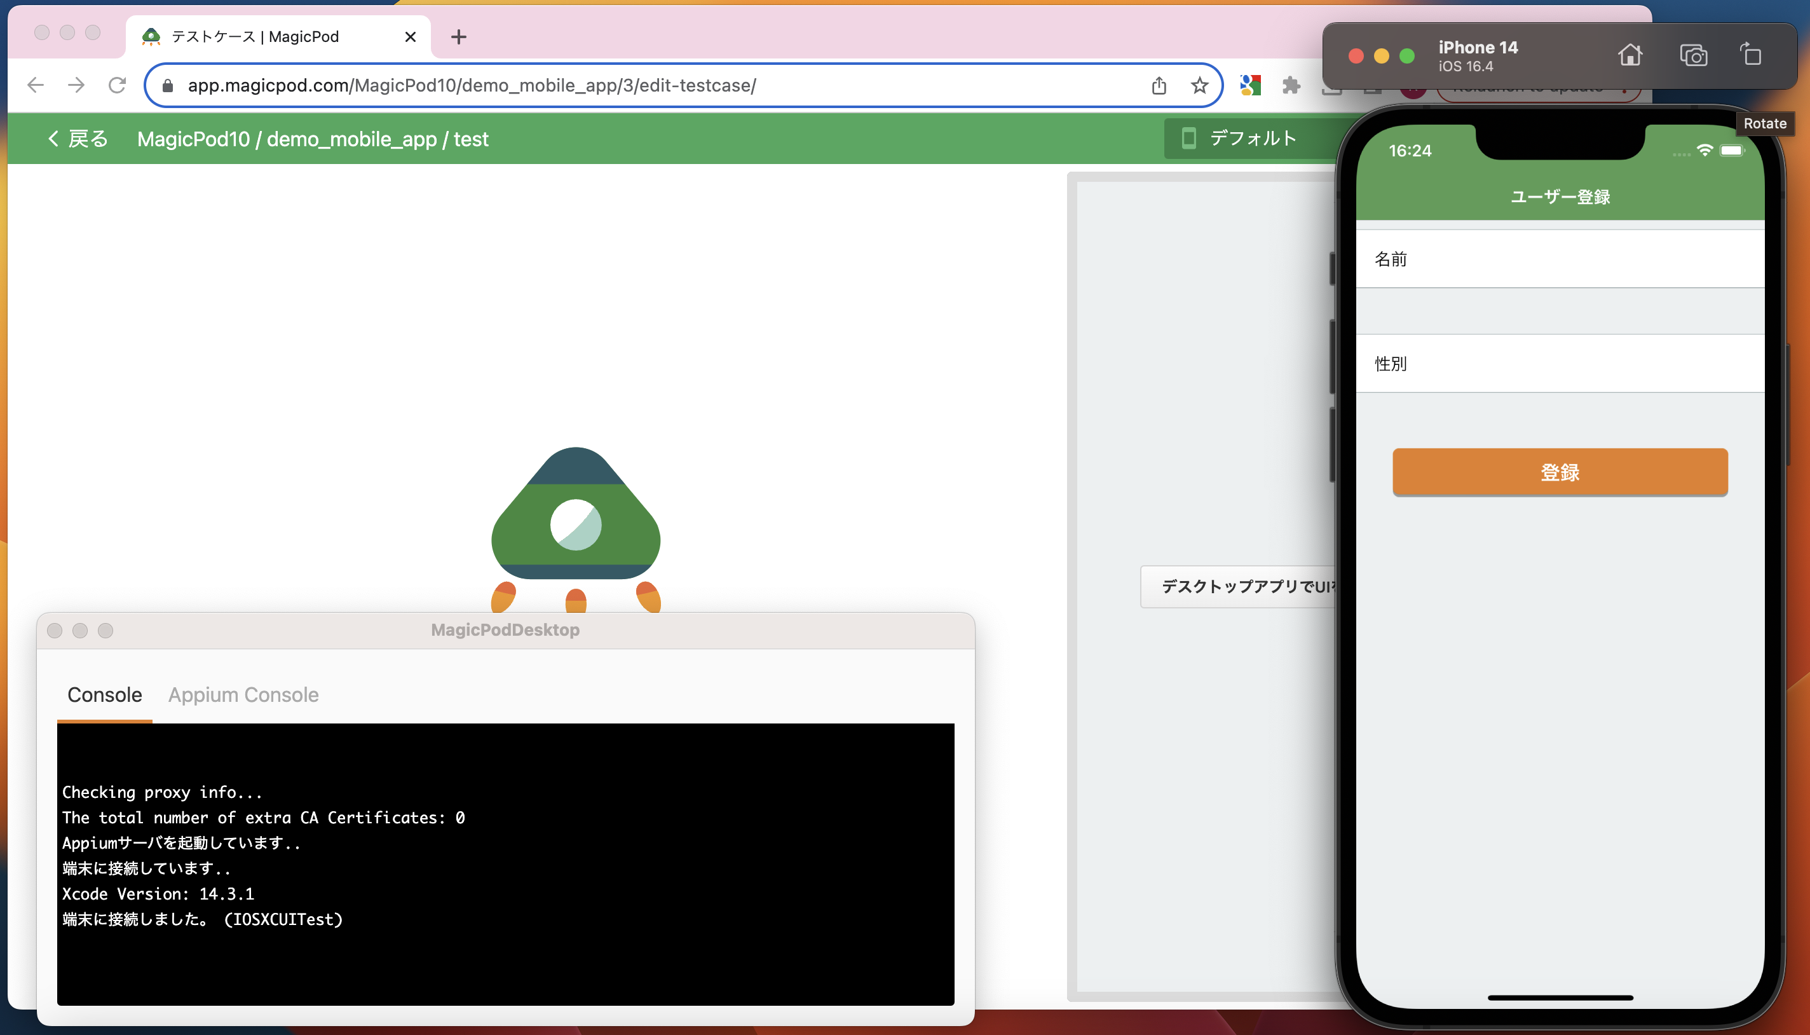
Task: Open a new browser tab
Action: [459, 37]
